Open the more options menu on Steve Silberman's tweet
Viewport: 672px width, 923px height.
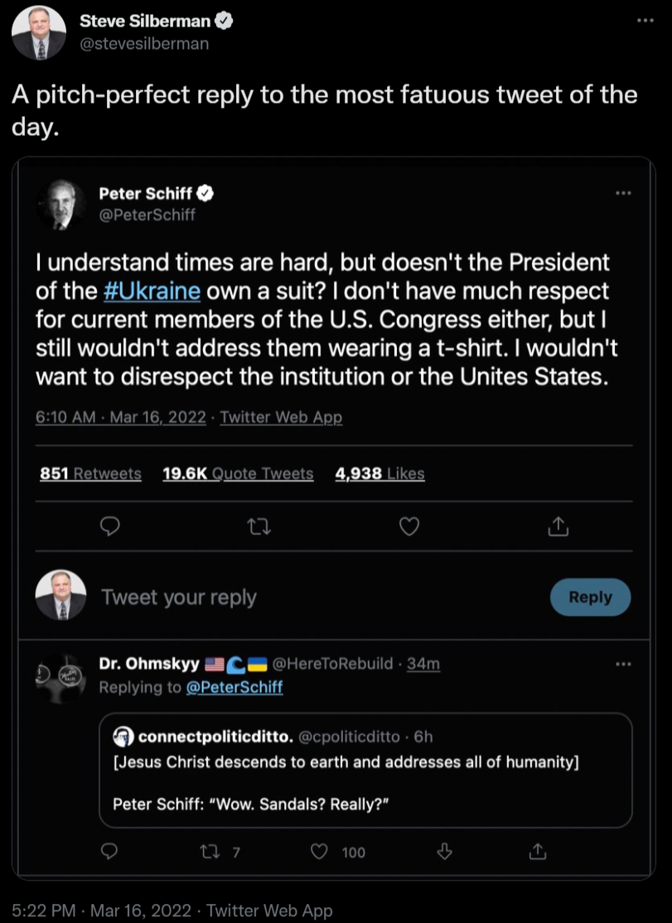pyautogui.click(x=646, y=21)
